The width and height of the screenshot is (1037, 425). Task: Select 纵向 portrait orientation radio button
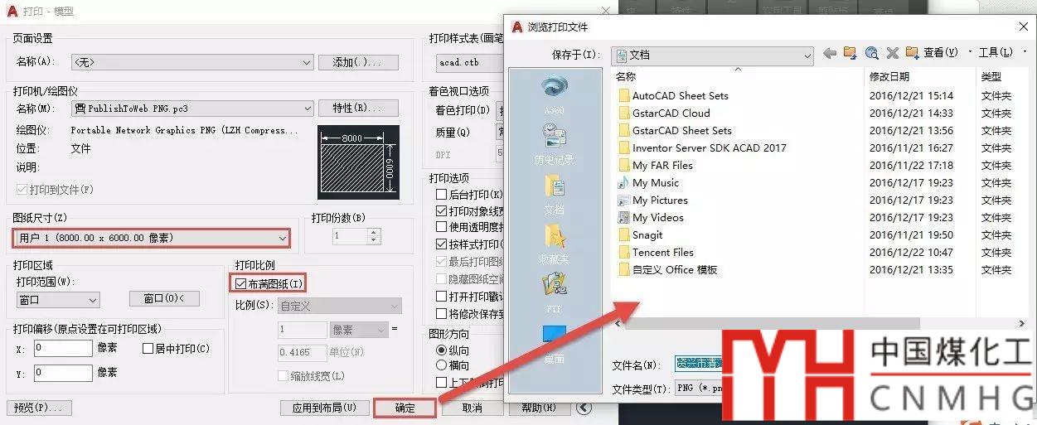[441, 350]
